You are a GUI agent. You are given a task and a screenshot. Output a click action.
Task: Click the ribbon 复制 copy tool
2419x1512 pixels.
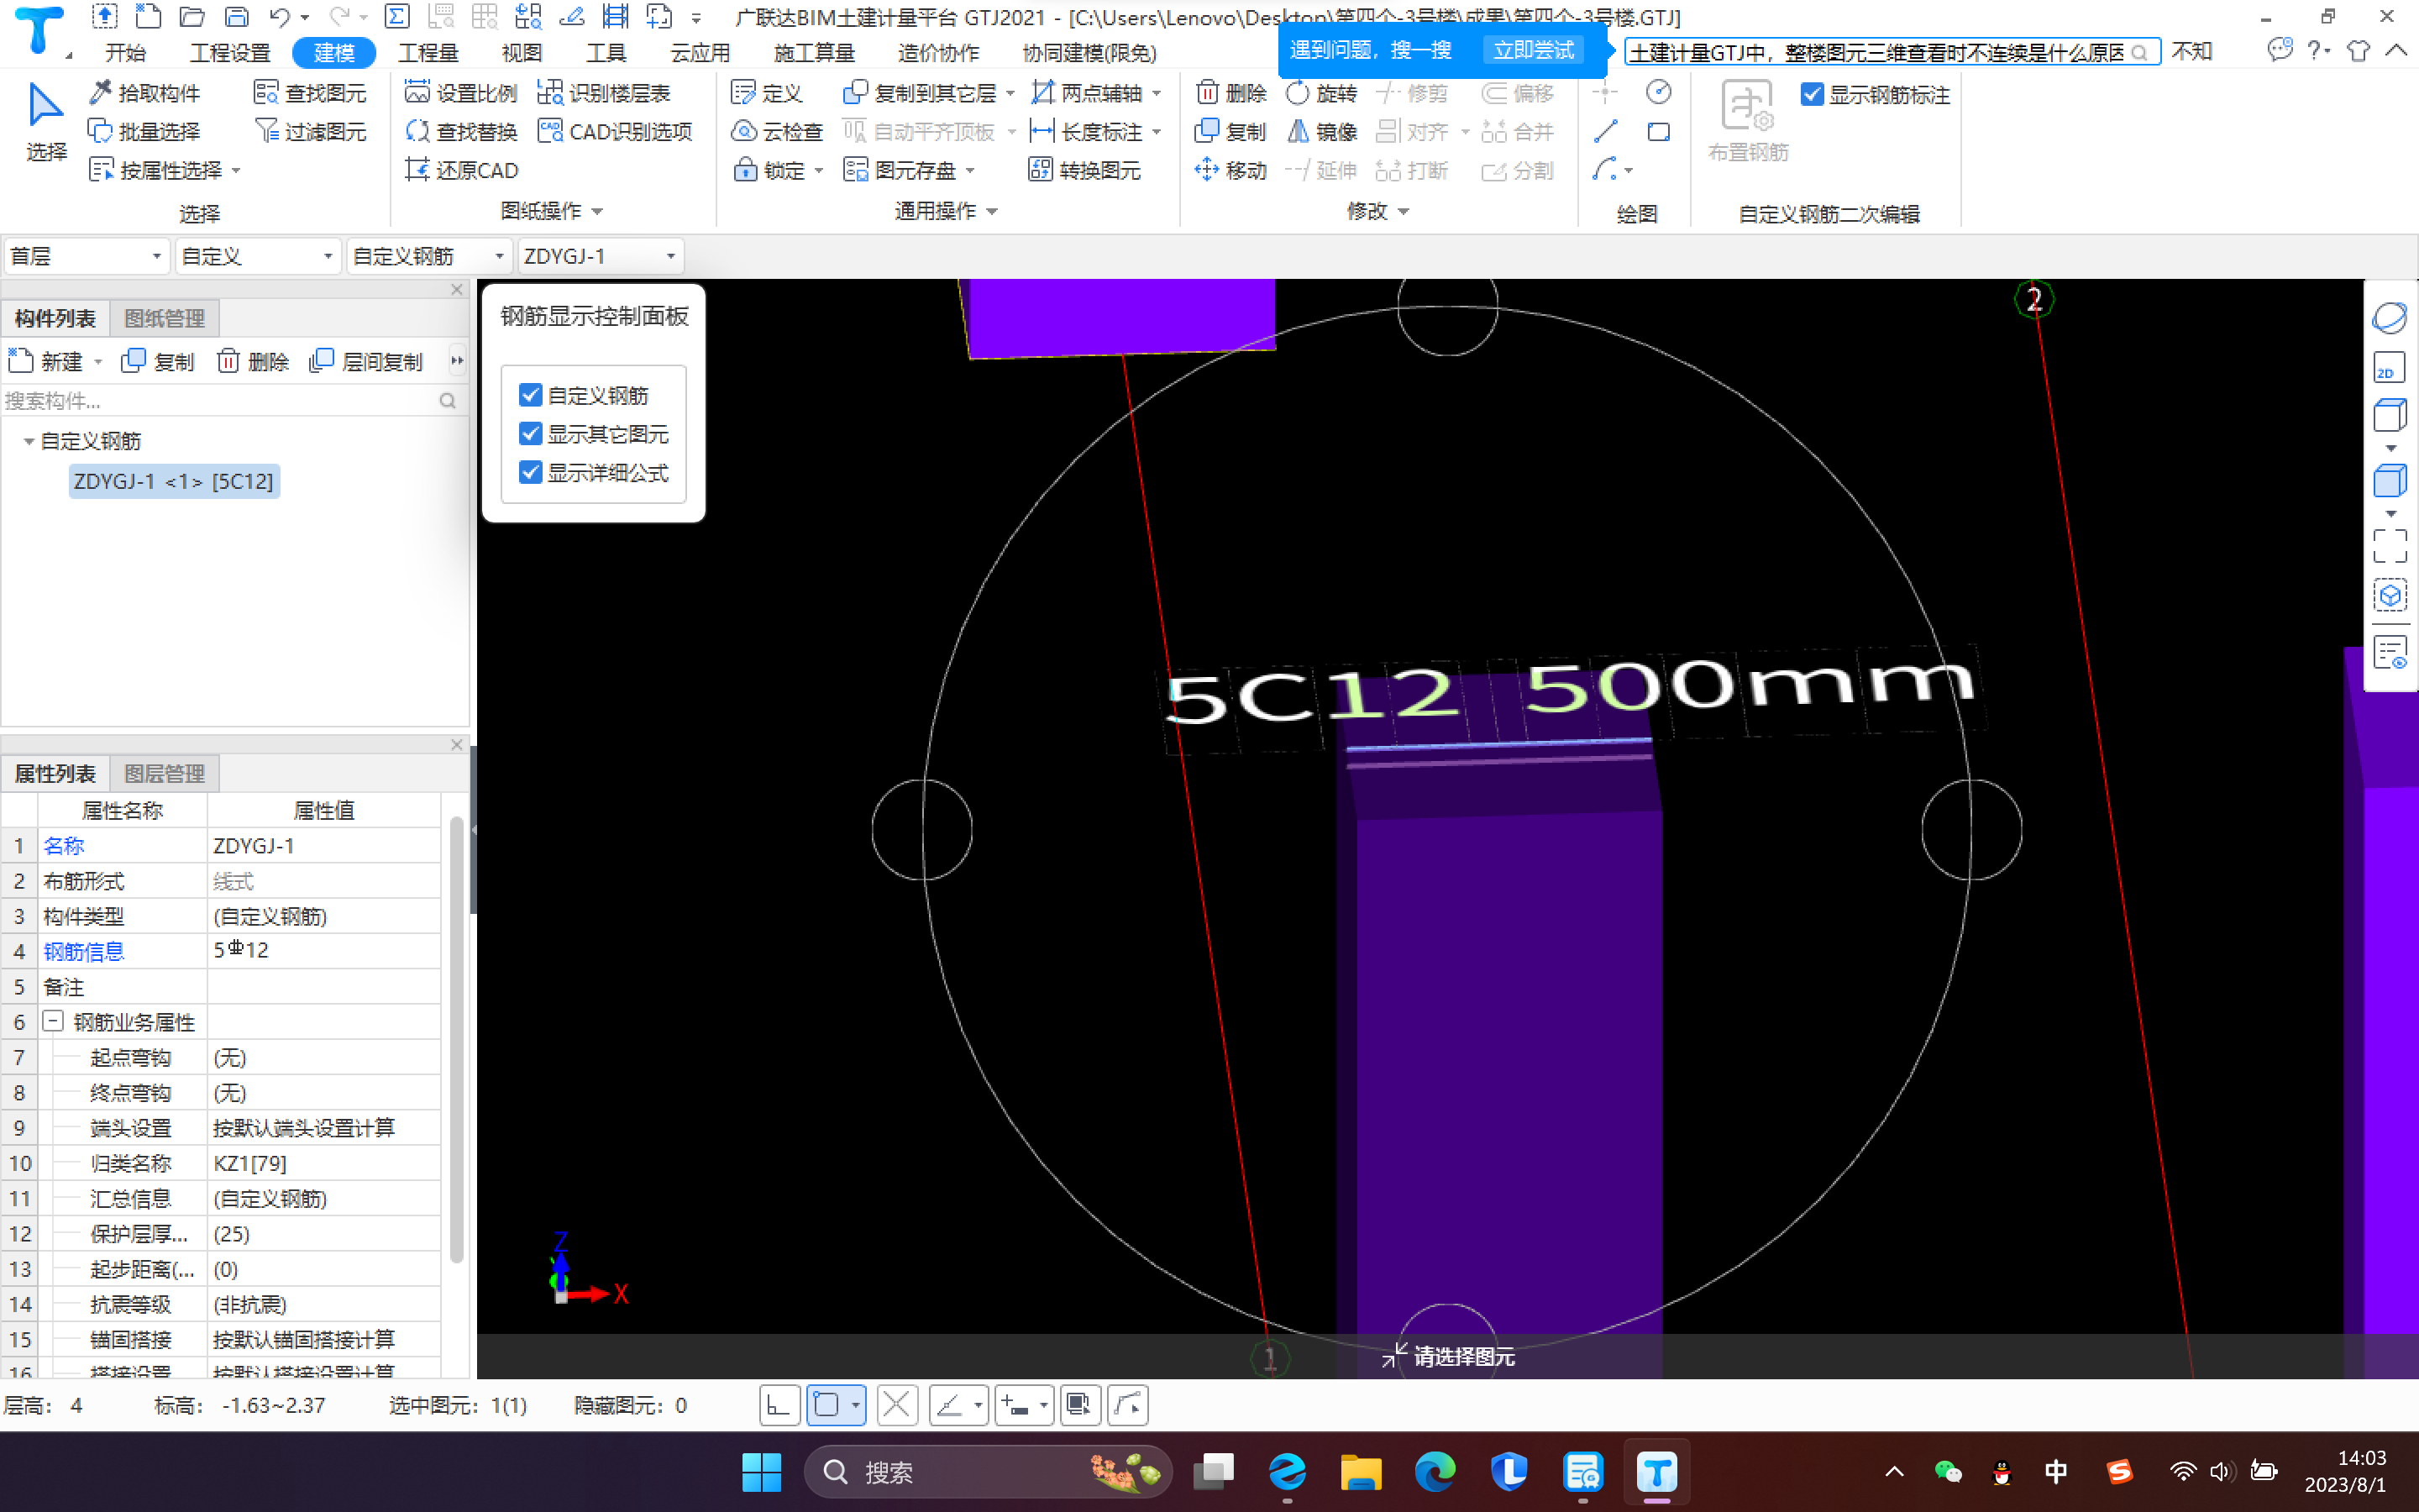click(x=1230, y=131)
